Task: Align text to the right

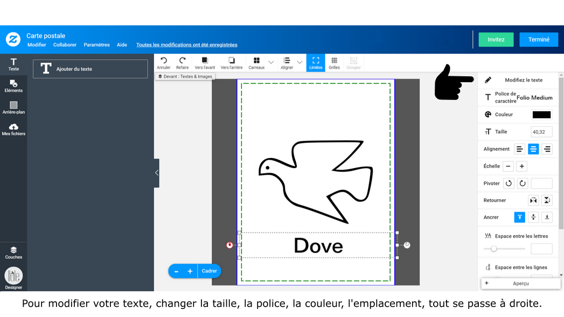Action: (x=547, y=149)
